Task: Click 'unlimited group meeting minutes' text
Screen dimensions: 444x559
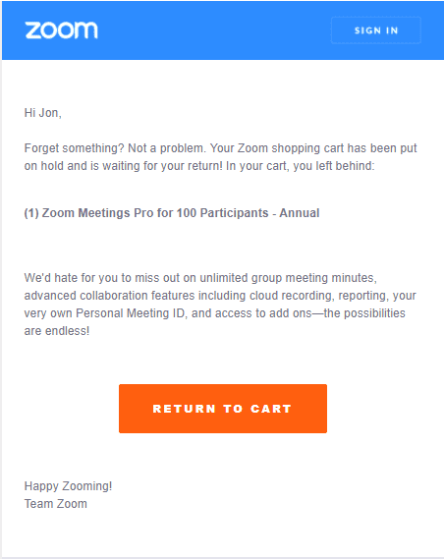Action: coord(288,278)
